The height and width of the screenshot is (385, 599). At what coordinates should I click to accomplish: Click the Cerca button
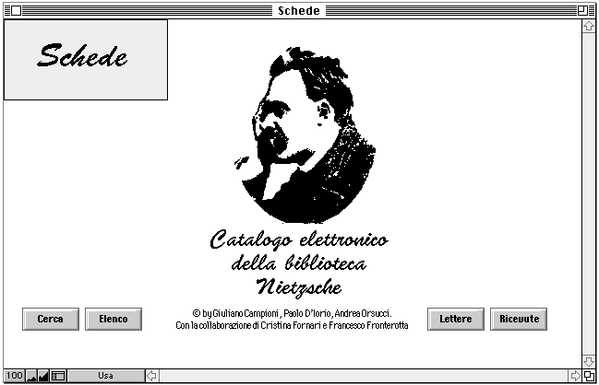(x=51, y=319)
